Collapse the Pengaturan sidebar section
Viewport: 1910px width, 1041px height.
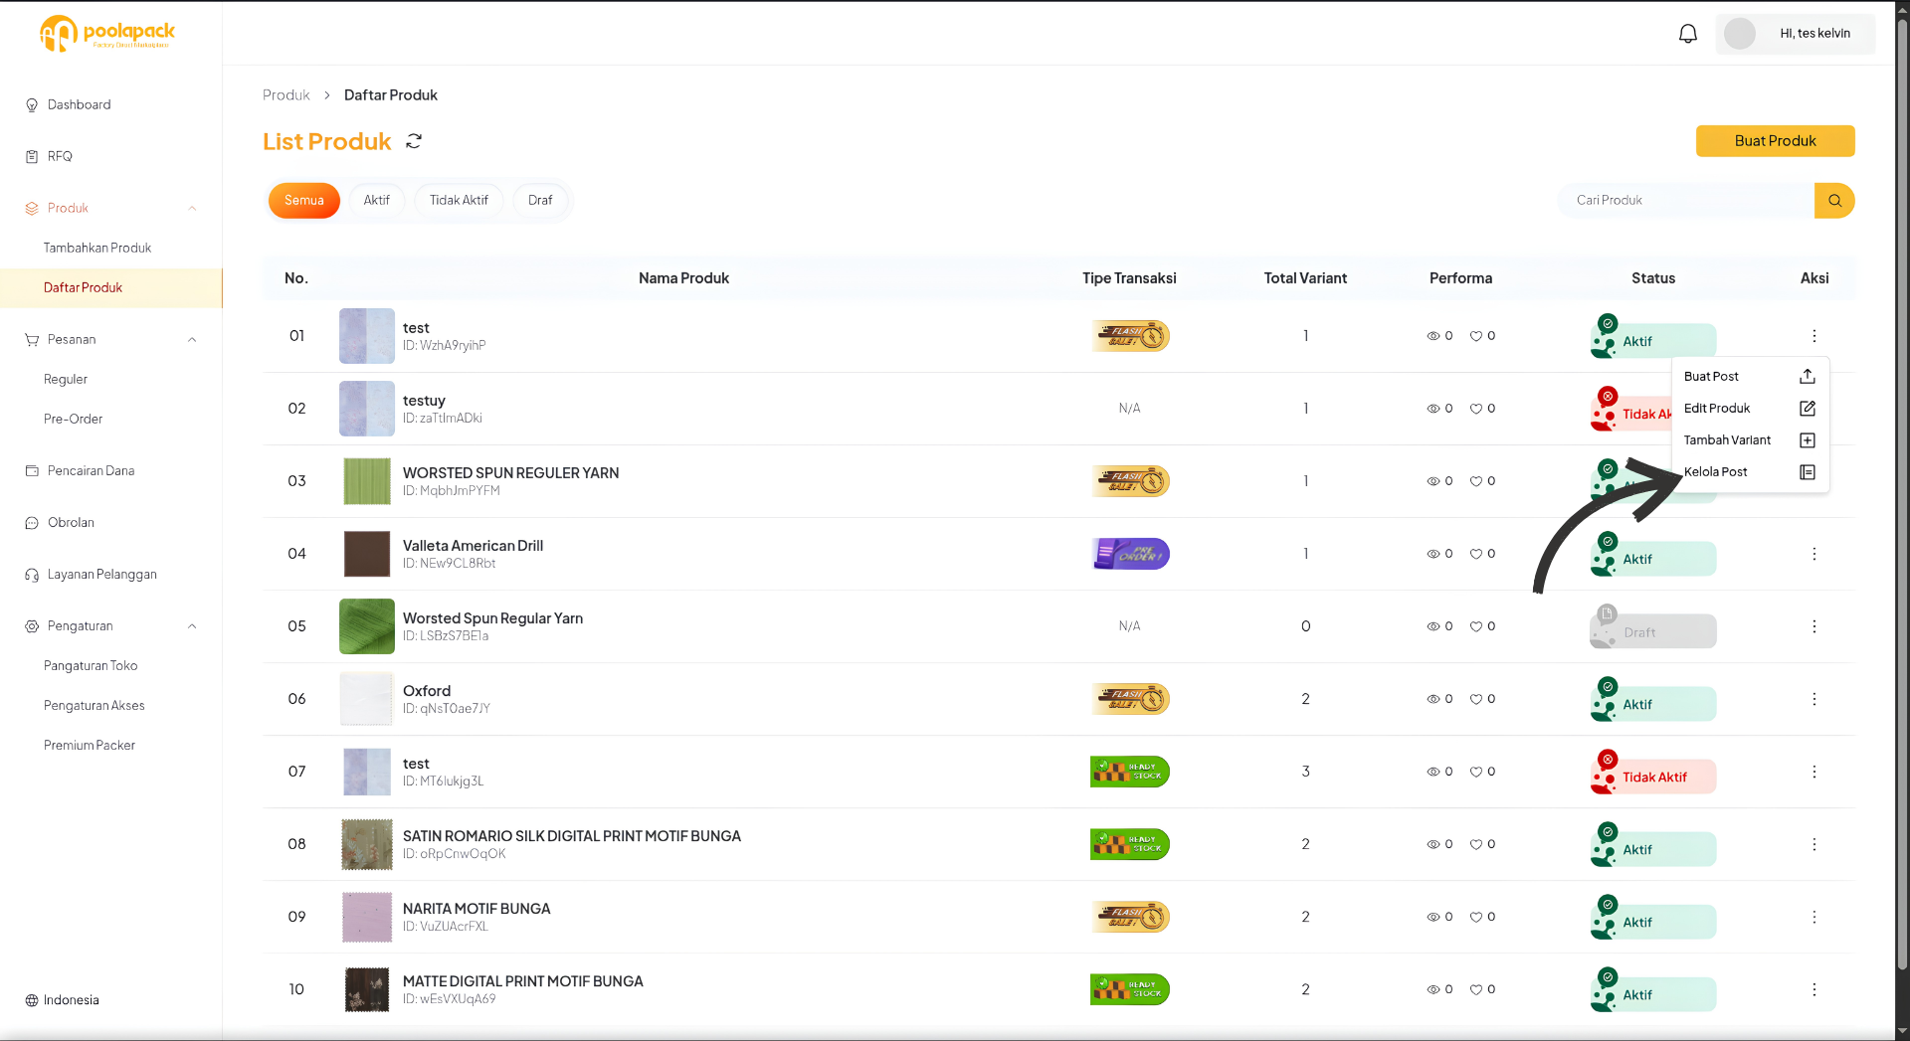click(192, 625)
